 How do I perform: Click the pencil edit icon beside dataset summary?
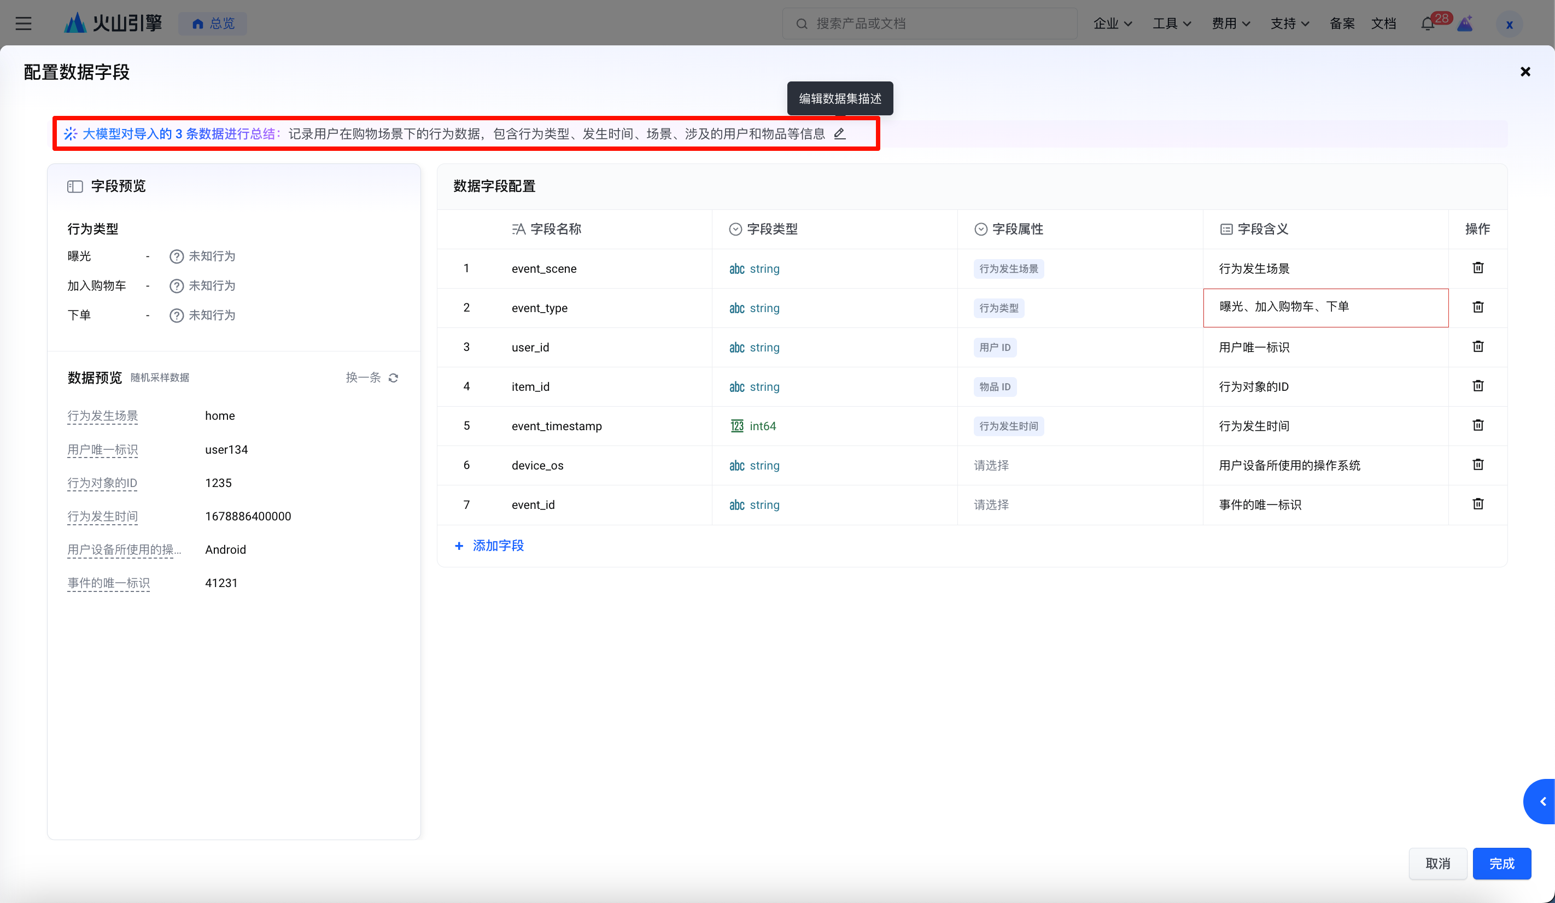coord(839,133)
